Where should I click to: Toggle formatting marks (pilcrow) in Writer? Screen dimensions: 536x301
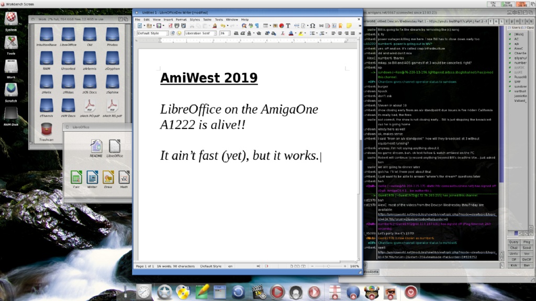(x=257, y=26)
